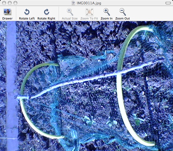The width and height of the screenshot is (173, 151).
Task: Minimize the window with the yellow button
Action: click(x=9, y=3)
